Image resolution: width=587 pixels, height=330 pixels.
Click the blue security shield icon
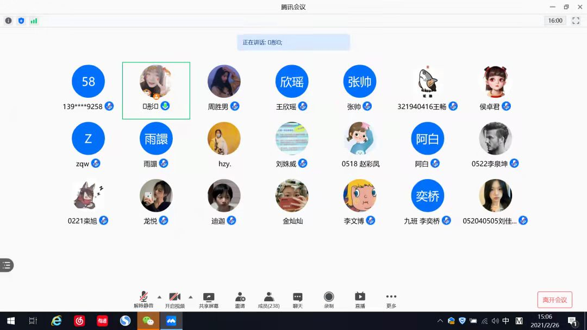click(21, 21)
